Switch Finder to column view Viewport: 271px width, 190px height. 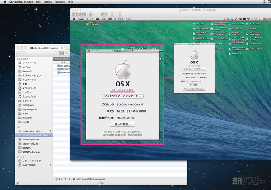click(x=66, y=54)
